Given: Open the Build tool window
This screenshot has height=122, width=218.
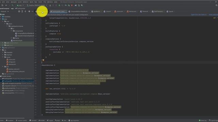Looking at the screenshot, I should click(x=58, y=121).
